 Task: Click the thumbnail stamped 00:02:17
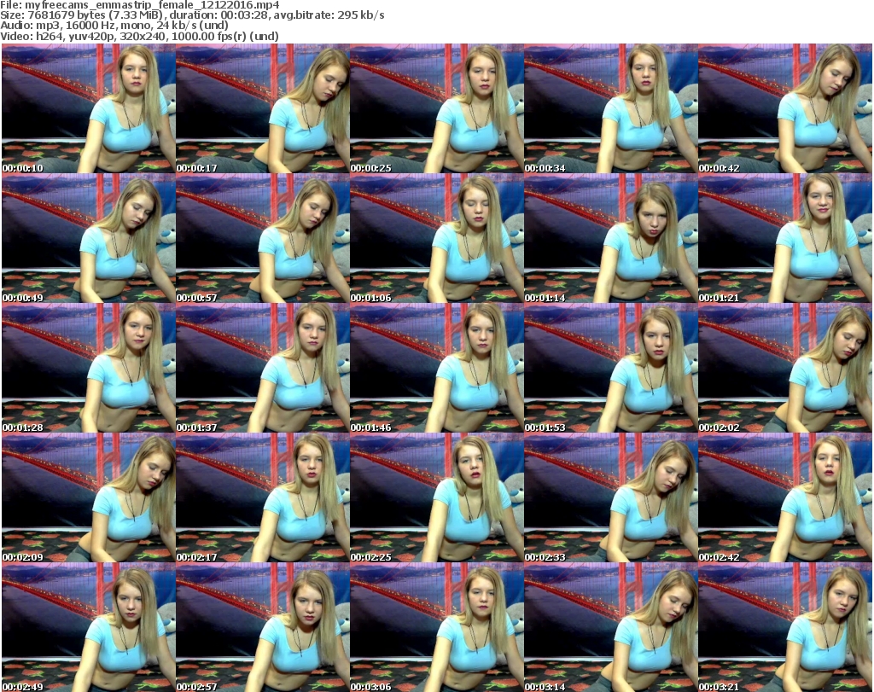(x=263, y=498)
